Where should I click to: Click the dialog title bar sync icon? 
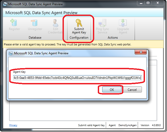11,53
